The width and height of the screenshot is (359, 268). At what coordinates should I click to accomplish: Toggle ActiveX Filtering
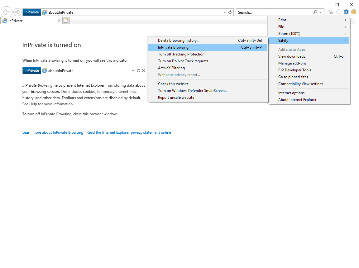pos(208,68)
